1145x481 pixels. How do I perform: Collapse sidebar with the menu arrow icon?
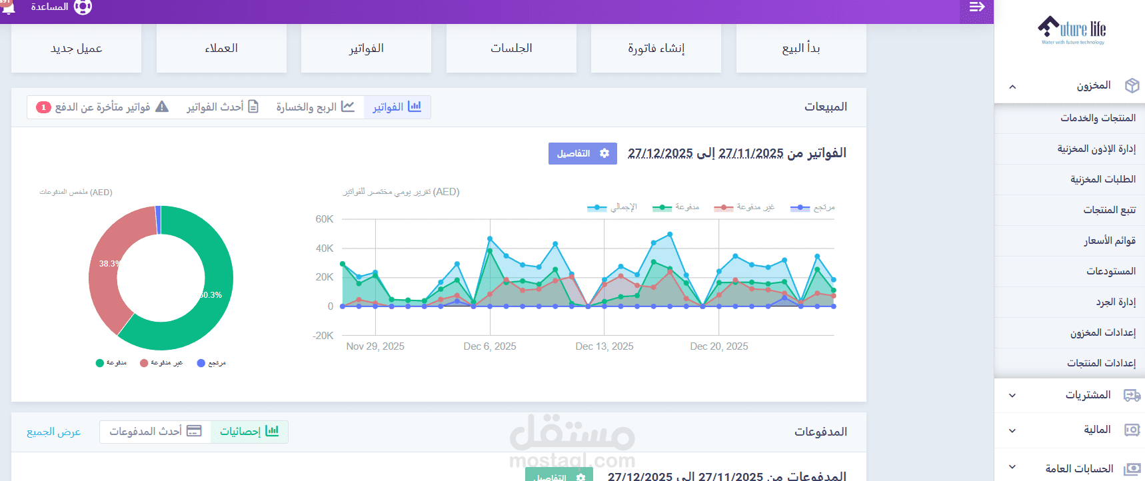coord(977,7)
